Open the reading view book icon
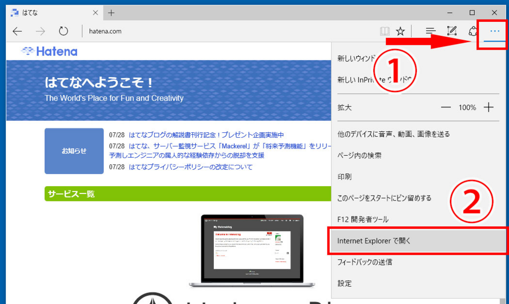The height and width of the screenshot is (304, 509). [x=385, y=31]
